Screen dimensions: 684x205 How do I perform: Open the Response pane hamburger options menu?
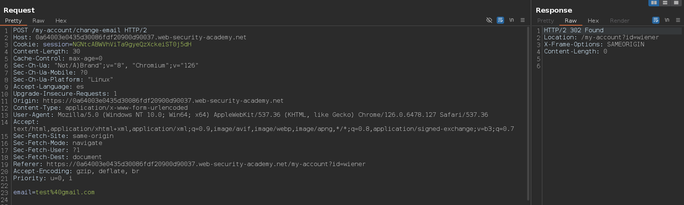[678, 20]
